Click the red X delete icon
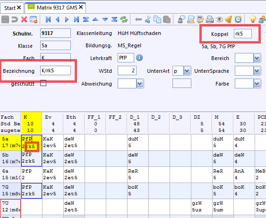The width and height of the screenshot is (266, 218). (x=24, y=19)
